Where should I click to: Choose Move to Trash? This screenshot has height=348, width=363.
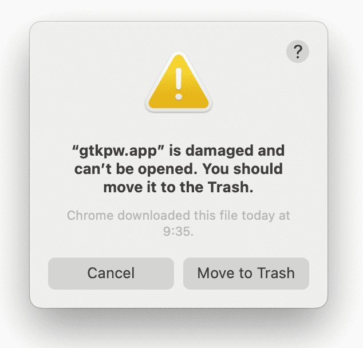(246, 273)
